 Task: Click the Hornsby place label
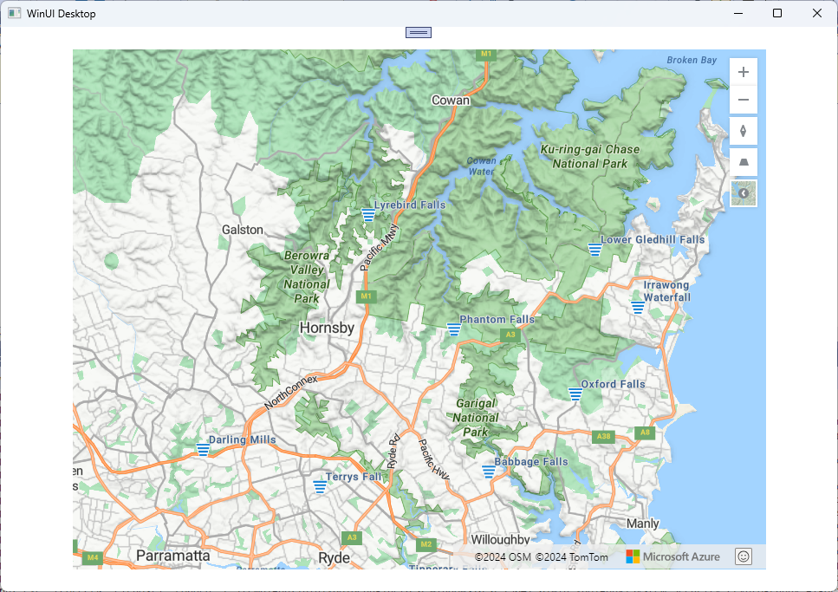pyautogui.click(x=327, y=328)
